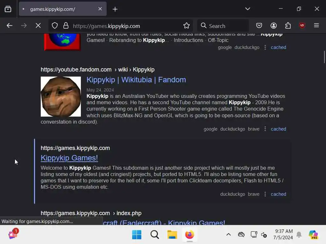Viewport: 326px width, 244px height.
Task: Show hidden system tray icons
Action: (x=229, y=235)
